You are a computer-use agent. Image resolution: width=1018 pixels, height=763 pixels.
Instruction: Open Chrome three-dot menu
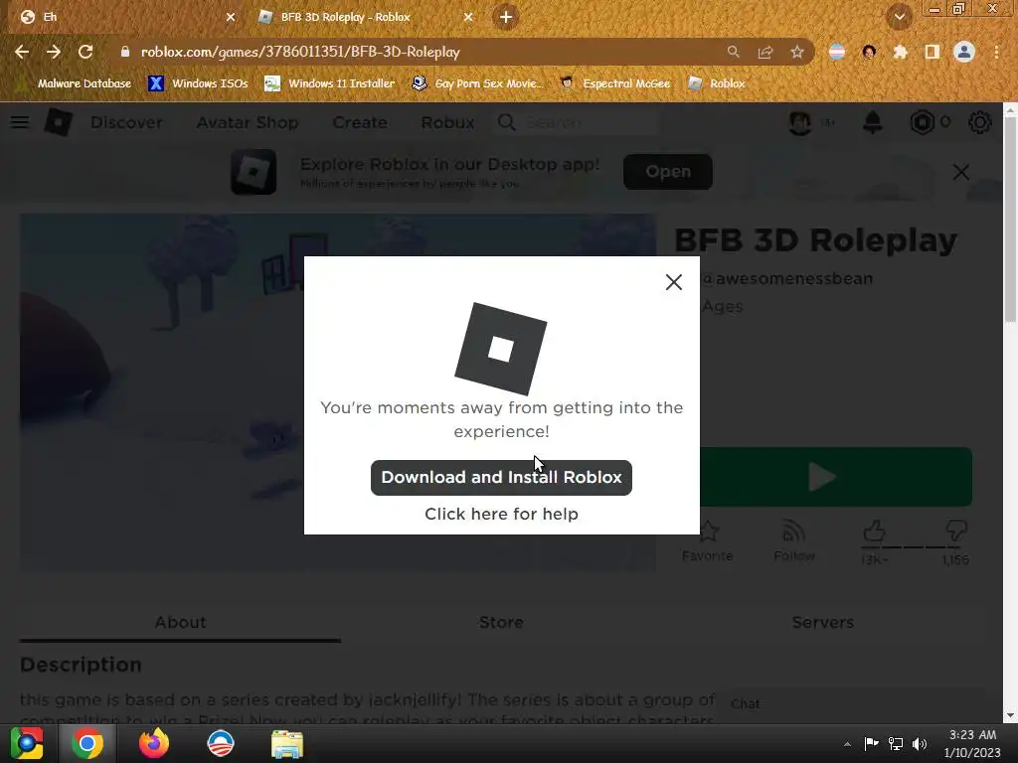coord(996,52)
